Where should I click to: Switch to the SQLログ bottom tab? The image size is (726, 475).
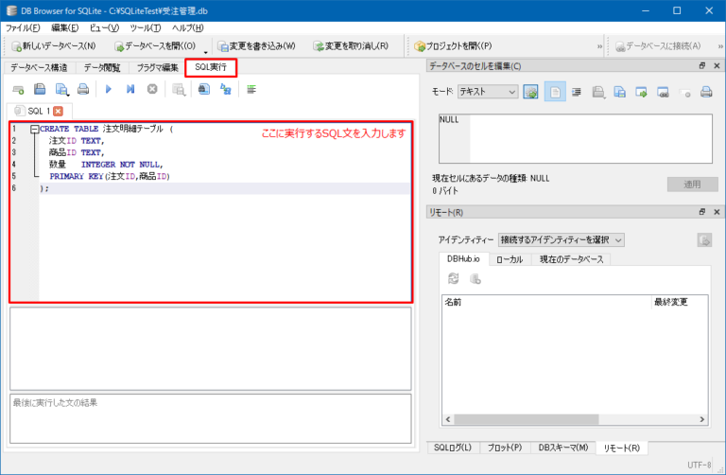coord(453,448)
